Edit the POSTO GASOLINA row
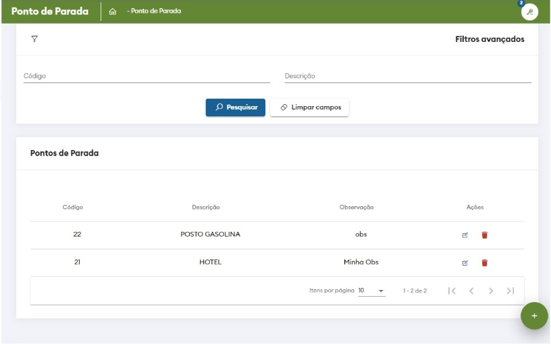The width and height of the screenshot is (551, 344). [x=465, y=235]
